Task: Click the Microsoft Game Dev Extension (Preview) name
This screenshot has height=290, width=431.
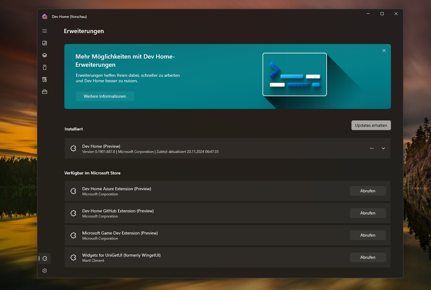Action: coord(120,233)
